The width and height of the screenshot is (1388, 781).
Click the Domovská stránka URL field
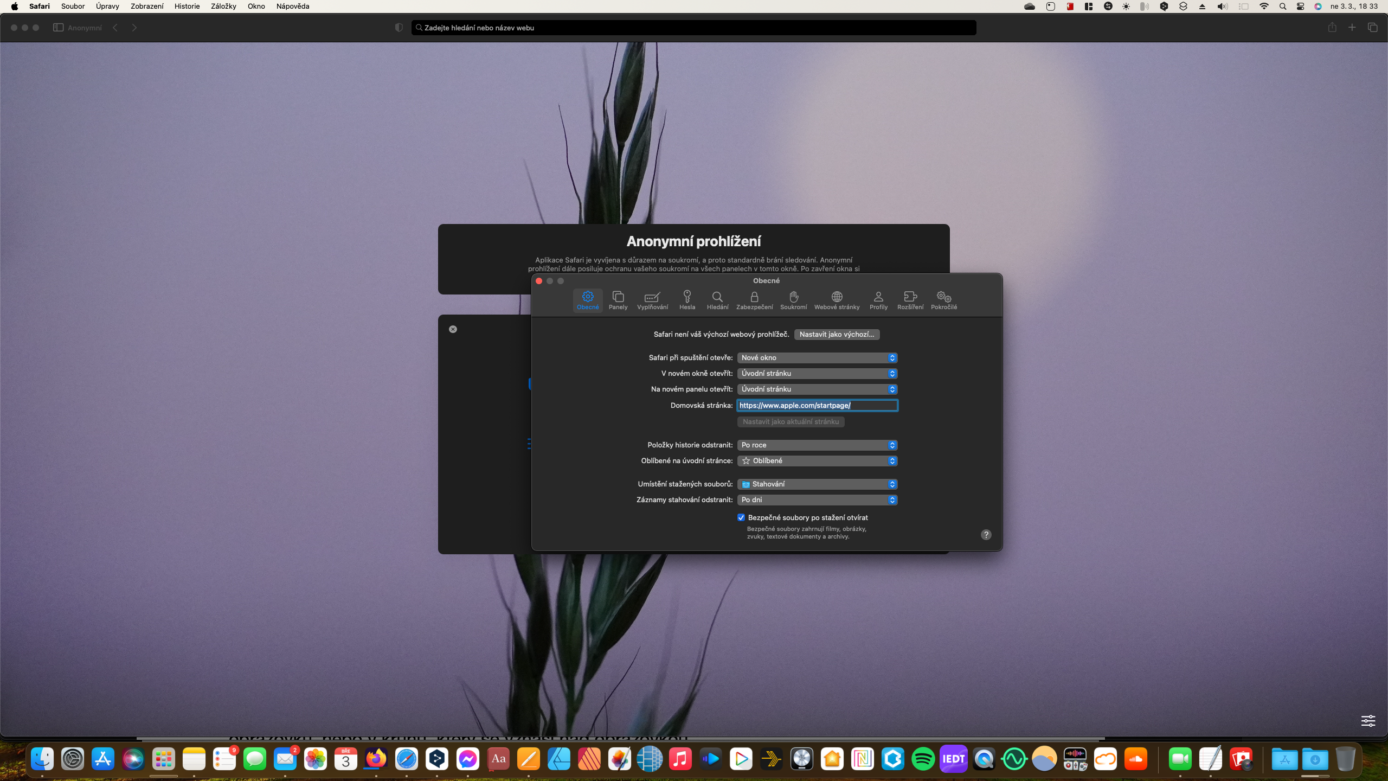817,406
